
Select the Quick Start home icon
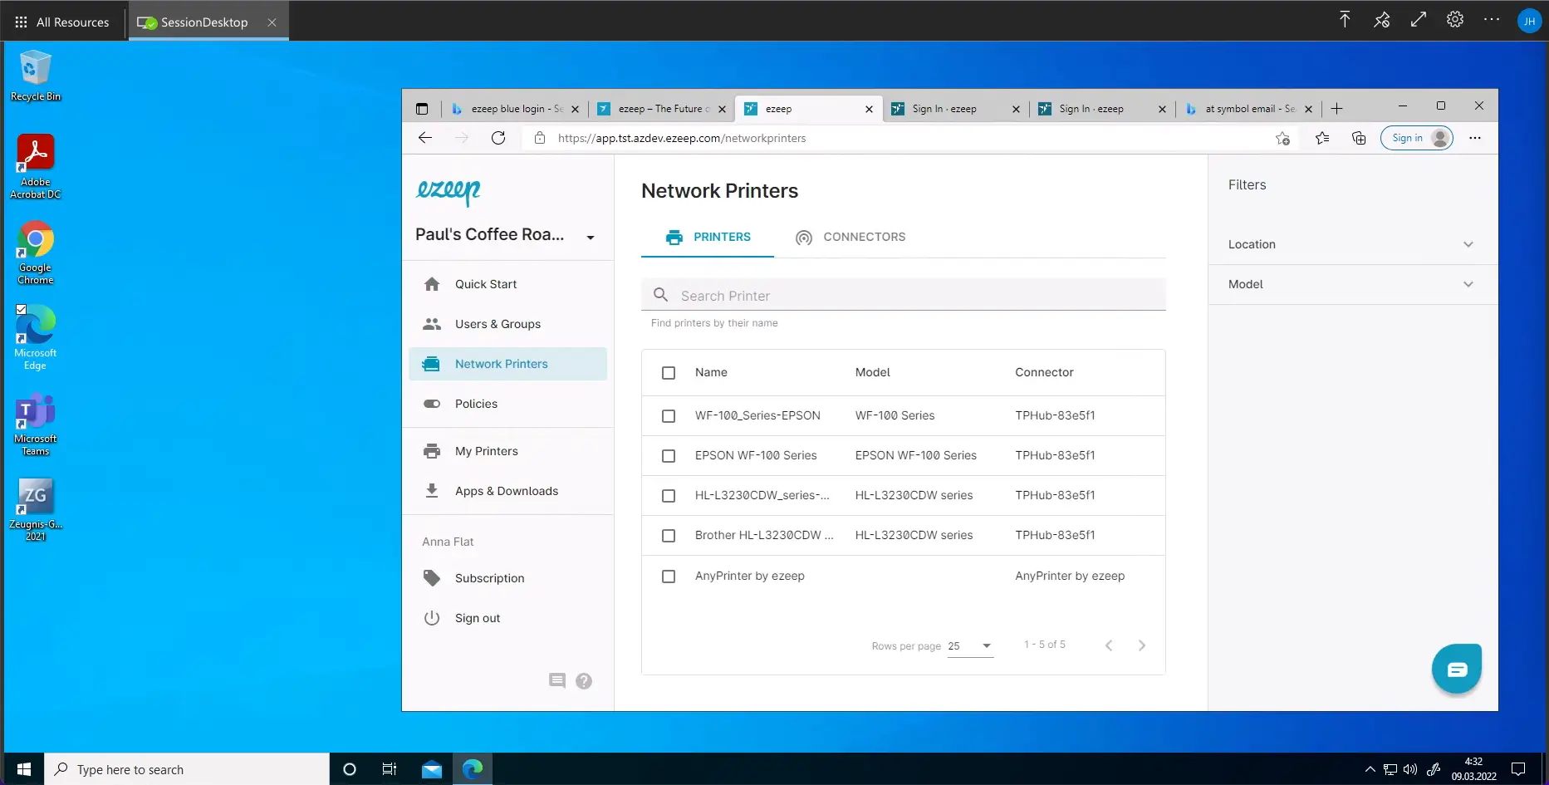tap(433, 283)
